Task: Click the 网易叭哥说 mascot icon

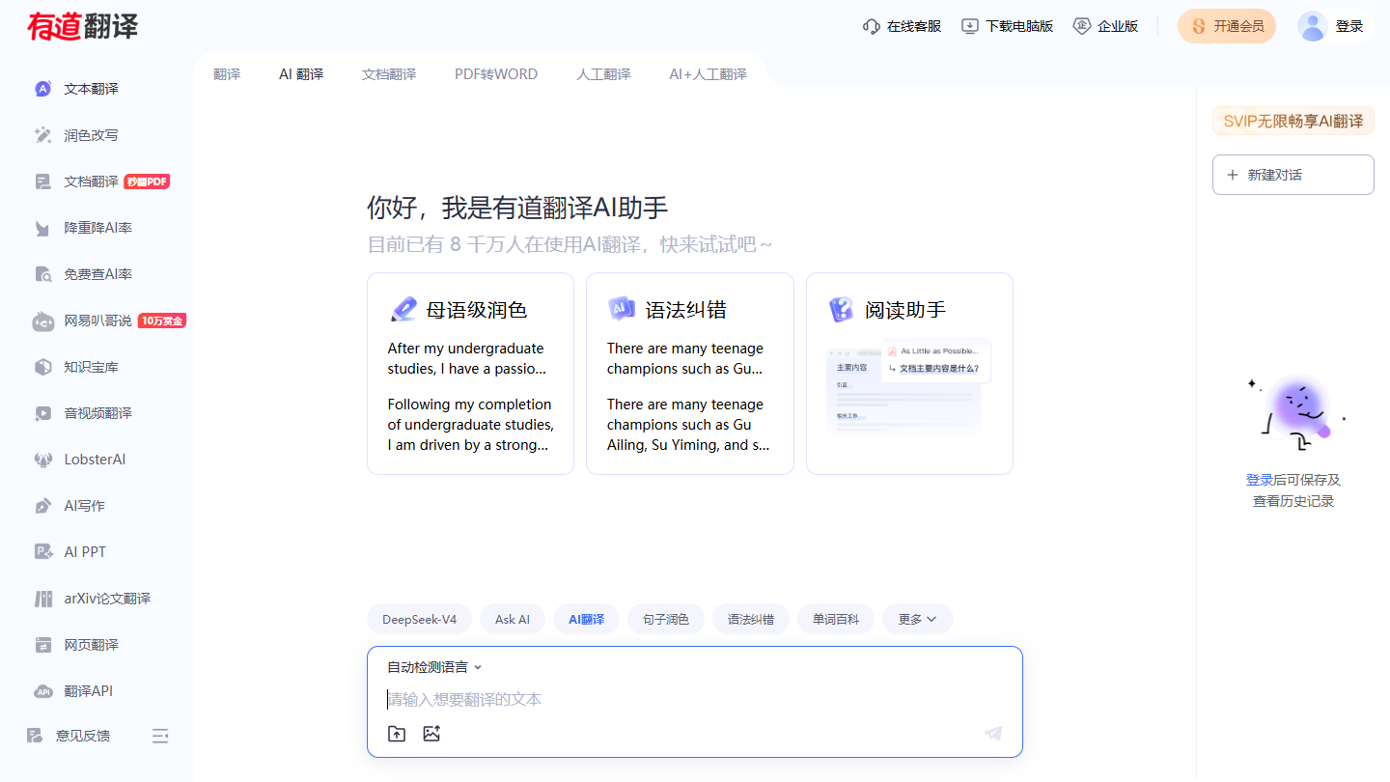Action: pos(42,321)
